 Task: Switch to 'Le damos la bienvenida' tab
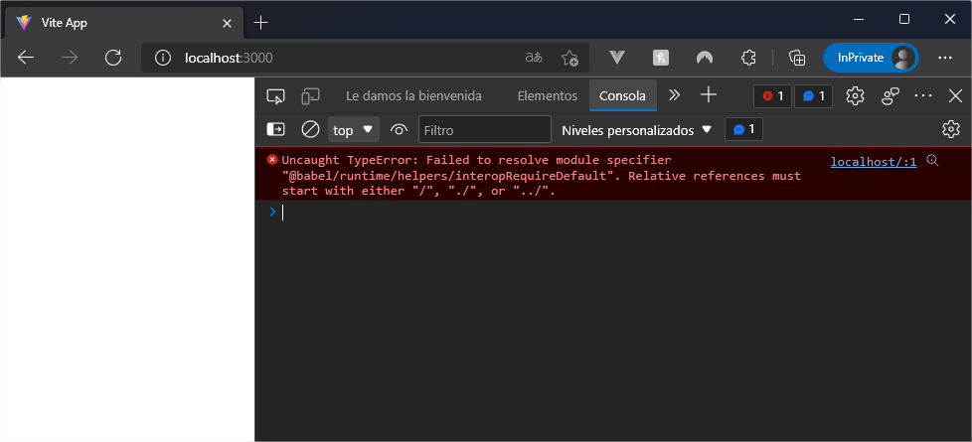click(413, 96)
